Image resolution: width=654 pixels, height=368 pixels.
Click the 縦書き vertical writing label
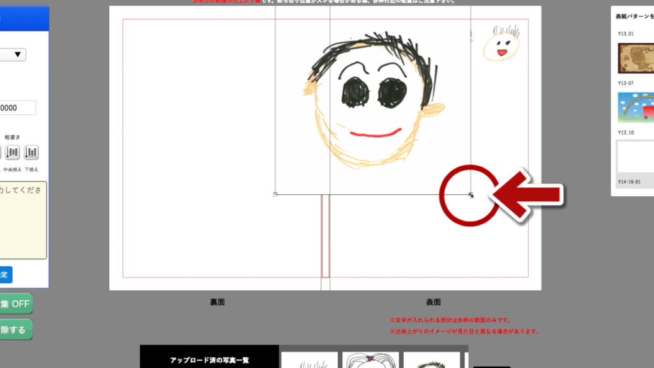[x=13, y=137]
